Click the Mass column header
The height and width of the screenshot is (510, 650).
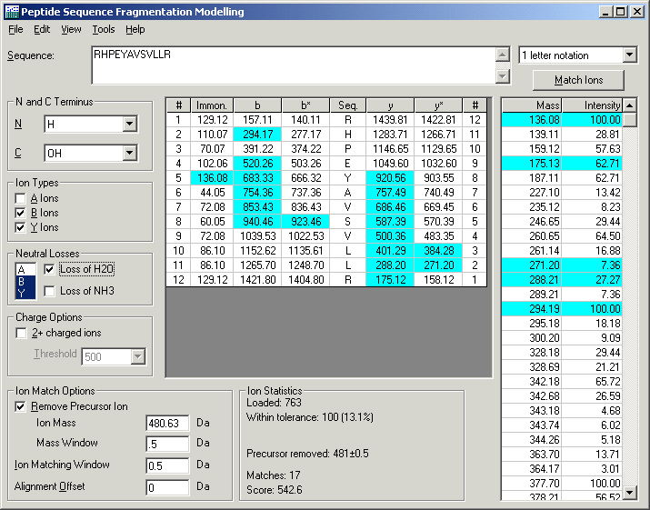[532, 105]
